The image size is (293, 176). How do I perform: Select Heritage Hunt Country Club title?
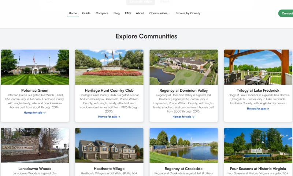109,91
